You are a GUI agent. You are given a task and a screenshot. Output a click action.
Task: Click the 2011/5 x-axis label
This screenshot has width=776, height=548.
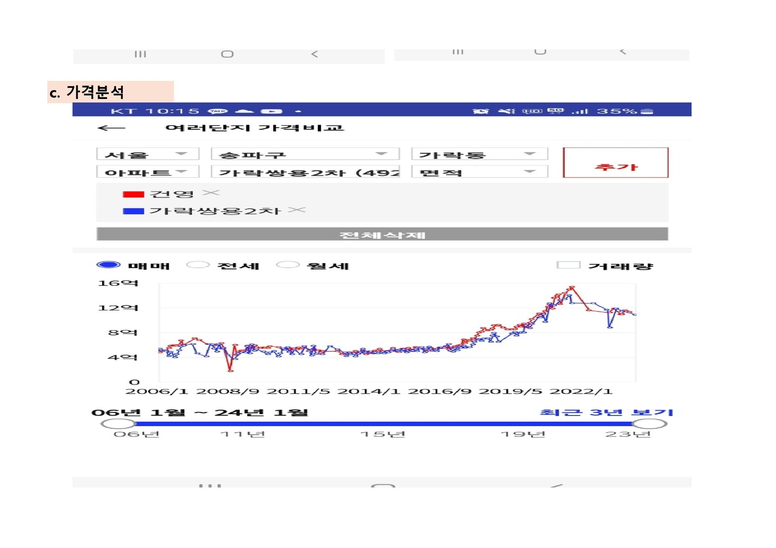pyautogui.click(x=298, y=391)
